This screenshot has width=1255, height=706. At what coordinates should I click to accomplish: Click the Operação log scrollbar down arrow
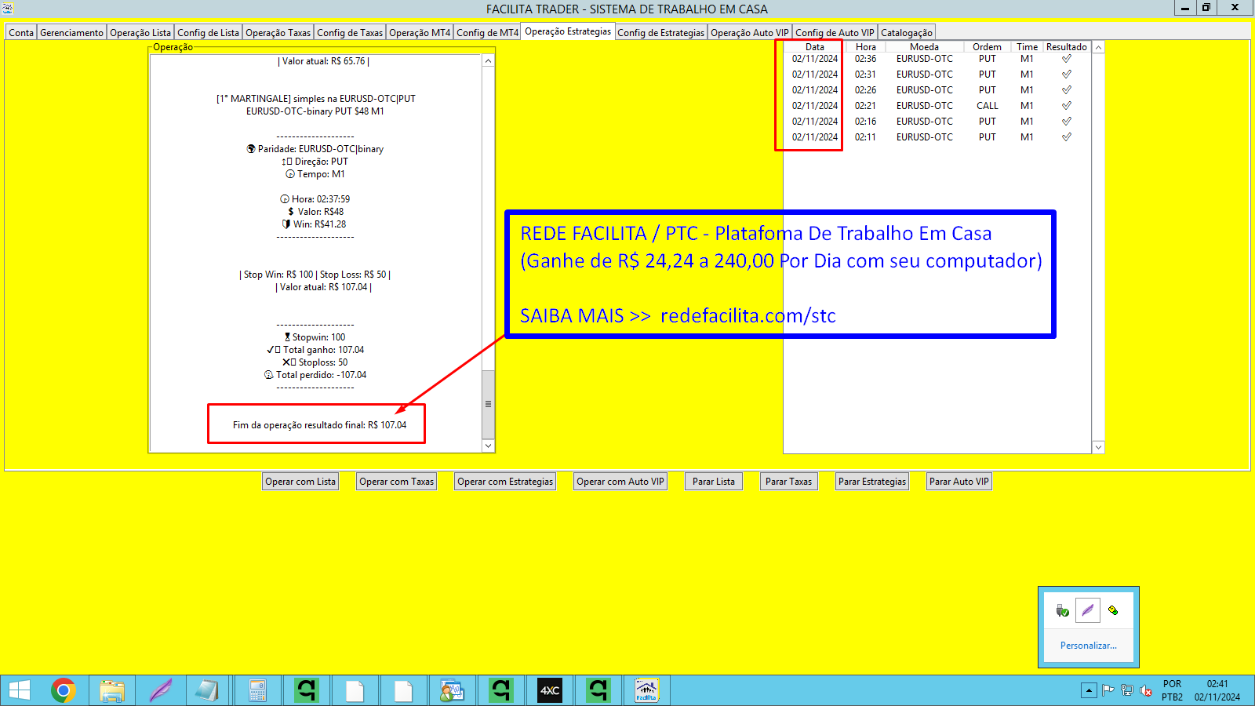tap(488, 446)
